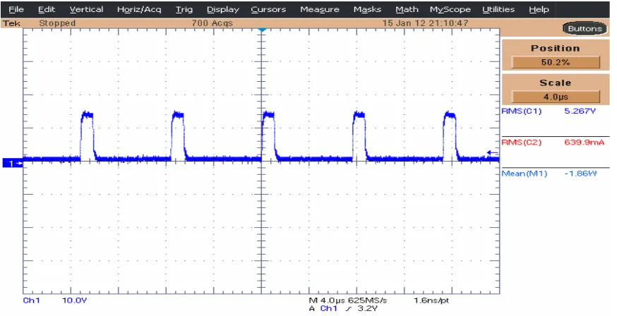
Task: Select the Scale 4.0µs field
Action: coord(555,97)
